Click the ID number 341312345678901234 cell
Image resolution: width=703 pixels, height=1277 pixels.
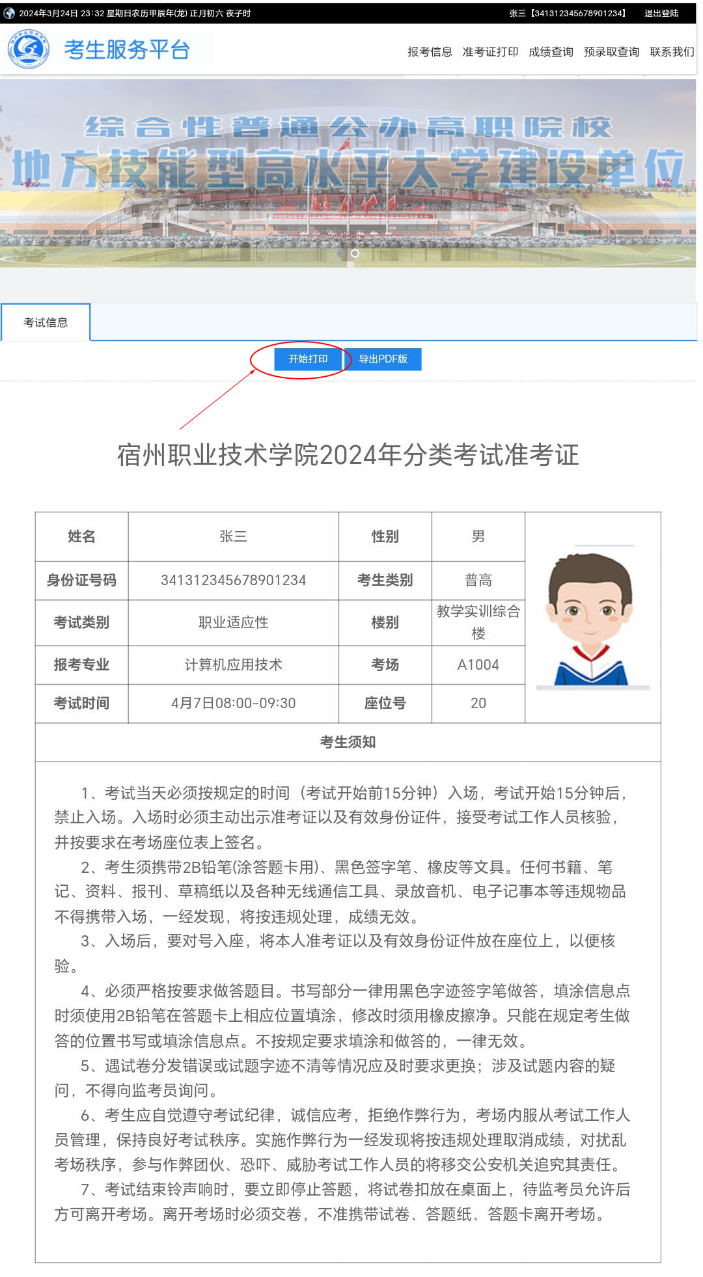click(233, 581)
